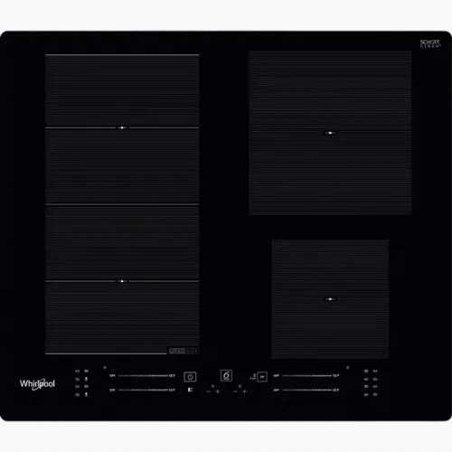
Task: Tap the top left function indicator icon
Action: [78, 371]
